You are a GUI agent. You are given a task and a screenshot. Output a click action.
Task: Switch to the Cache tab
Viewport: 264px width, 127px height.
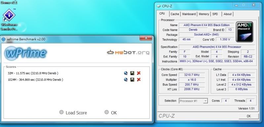[x=175, y=14]
